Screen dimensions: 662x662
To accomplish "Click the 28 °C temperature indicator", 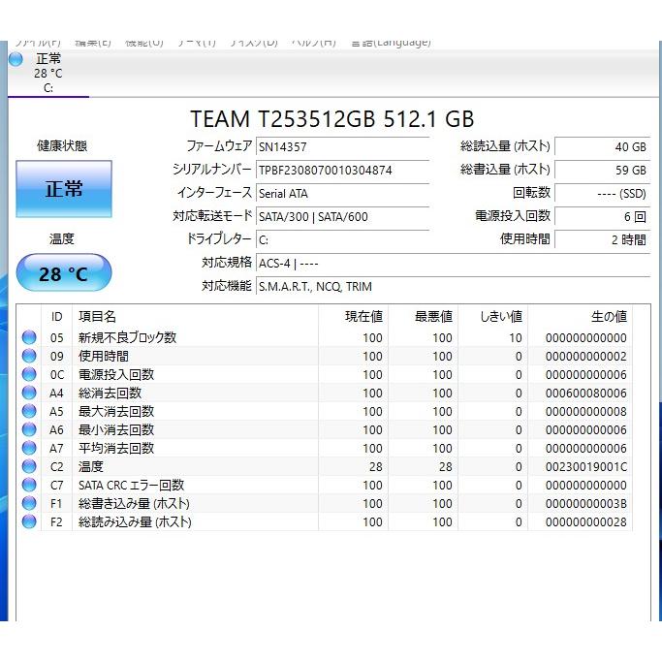I will point(64,273).
